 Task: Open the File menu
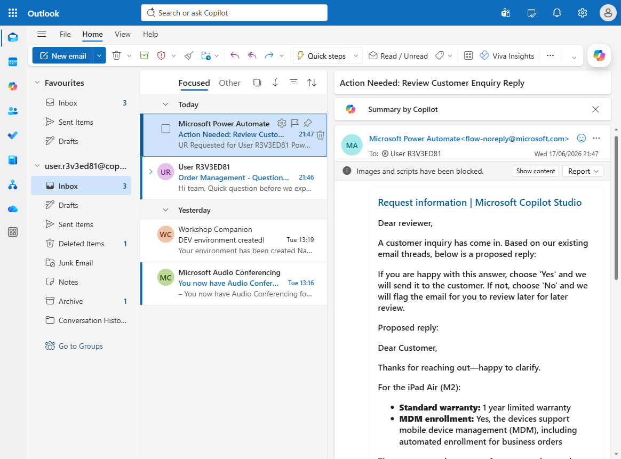(x=65, y=35)
